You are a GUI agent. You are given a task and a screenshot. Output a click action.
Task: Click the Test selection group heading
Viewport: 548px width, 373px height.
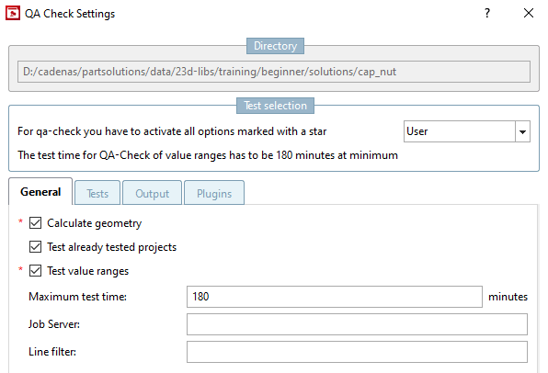[275, 106]
